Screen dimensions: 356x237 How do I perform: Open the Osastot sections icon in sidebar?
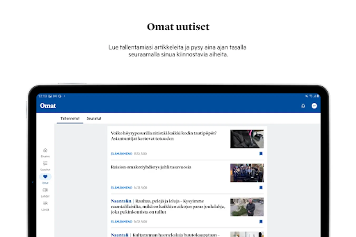pyautogui.click(x=45, y=164)
